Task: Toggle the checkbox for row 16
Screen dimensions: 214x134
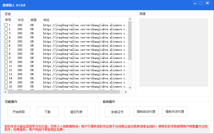Action: tap(6, 86)
